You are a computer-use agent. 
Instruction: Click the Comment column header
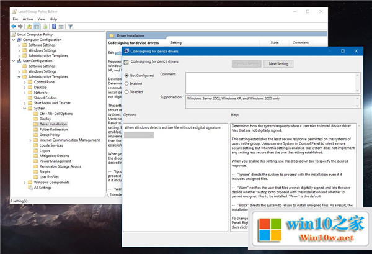pyautogui.click(x=301, y=42)
